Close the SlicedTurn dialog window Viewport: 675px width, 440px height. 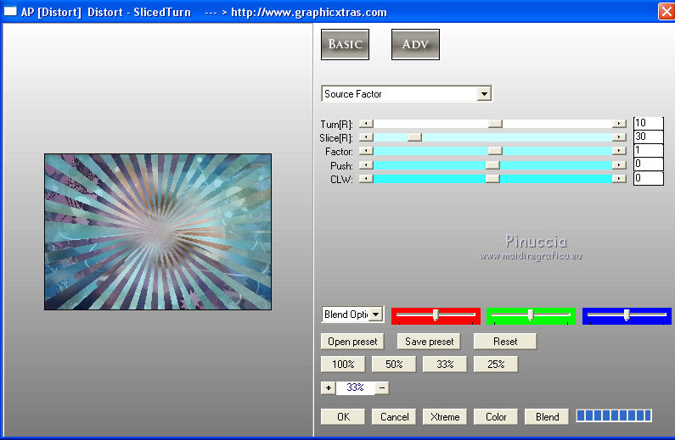(666, 12)
